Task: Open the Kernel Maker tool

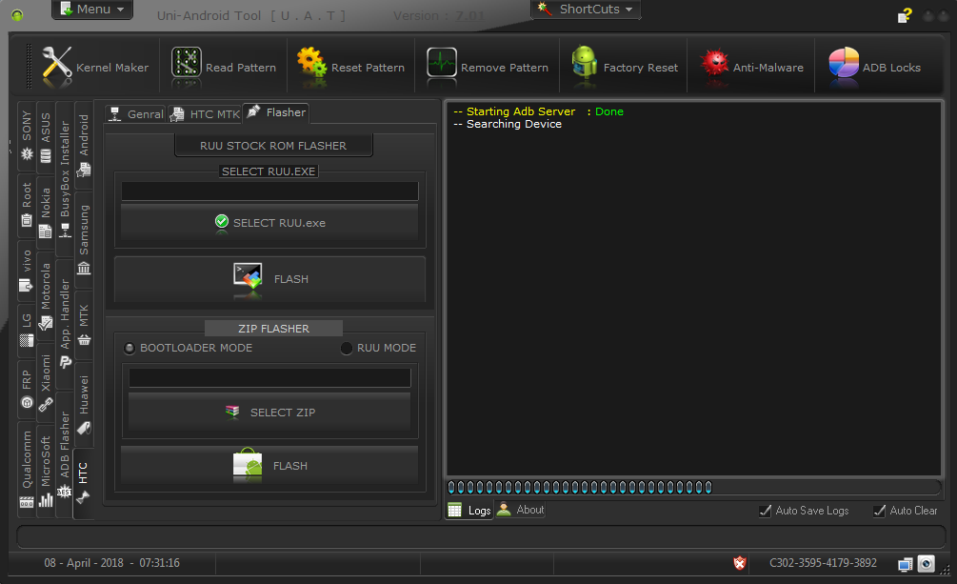Action: click(95, 68)
